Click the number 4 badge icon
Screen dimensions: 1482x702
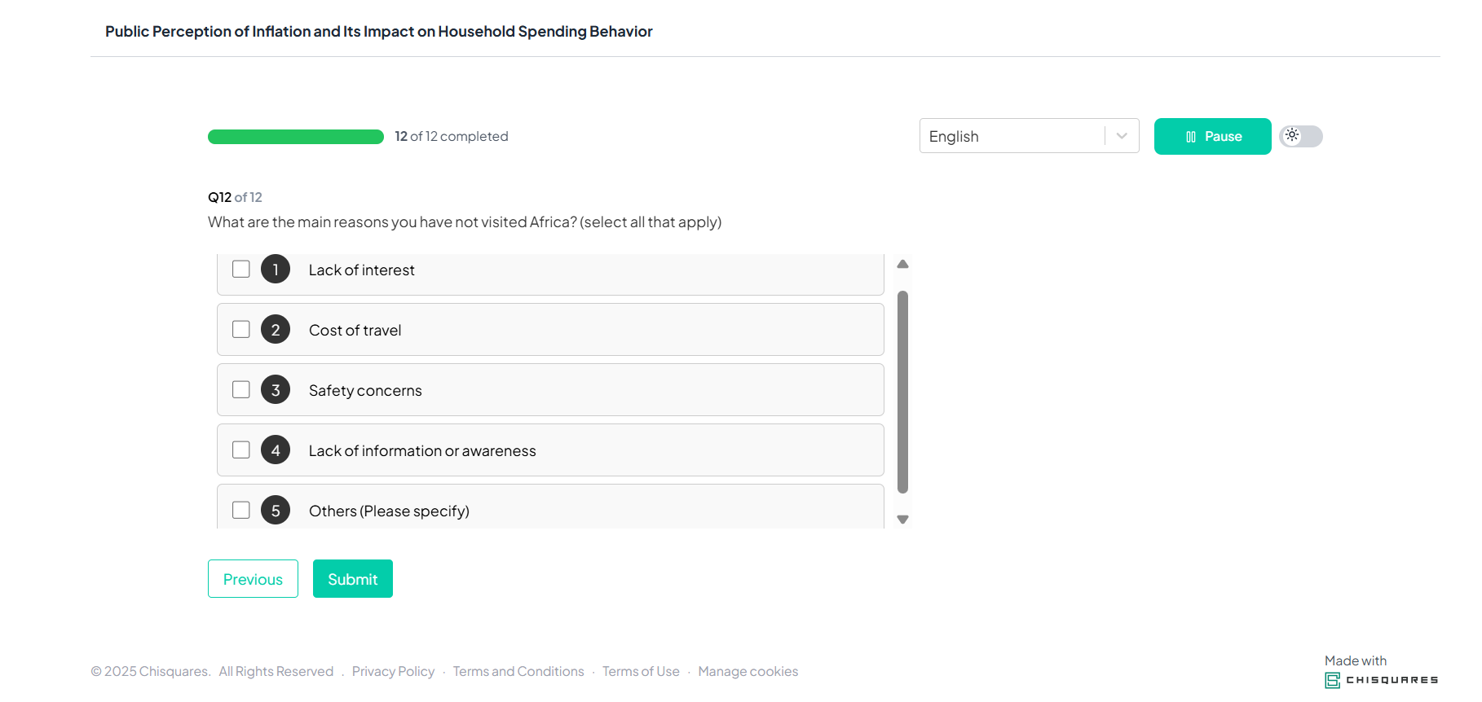tap(276, 450)
